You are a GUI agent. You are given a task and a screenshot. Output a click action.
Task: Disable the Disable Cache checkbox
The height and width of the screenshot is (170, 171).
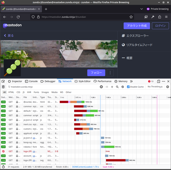[128, 87]
